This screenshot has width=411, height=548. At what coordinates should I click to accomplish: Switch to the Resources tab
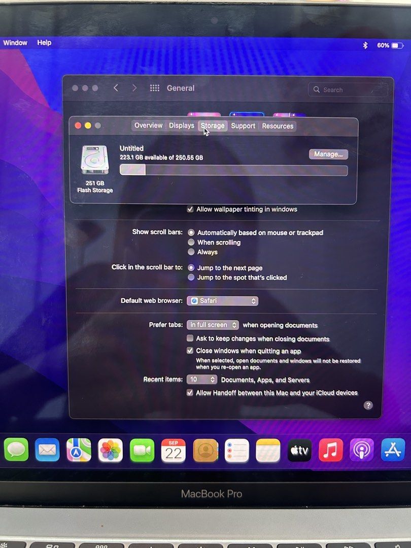278,126
